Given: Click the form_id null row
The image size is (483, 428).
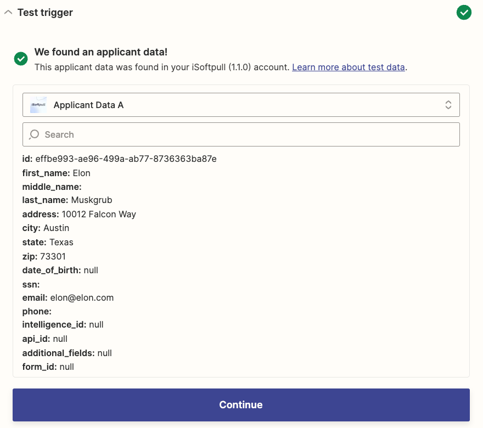Looking at the screenshot, I should pos(48,367).
